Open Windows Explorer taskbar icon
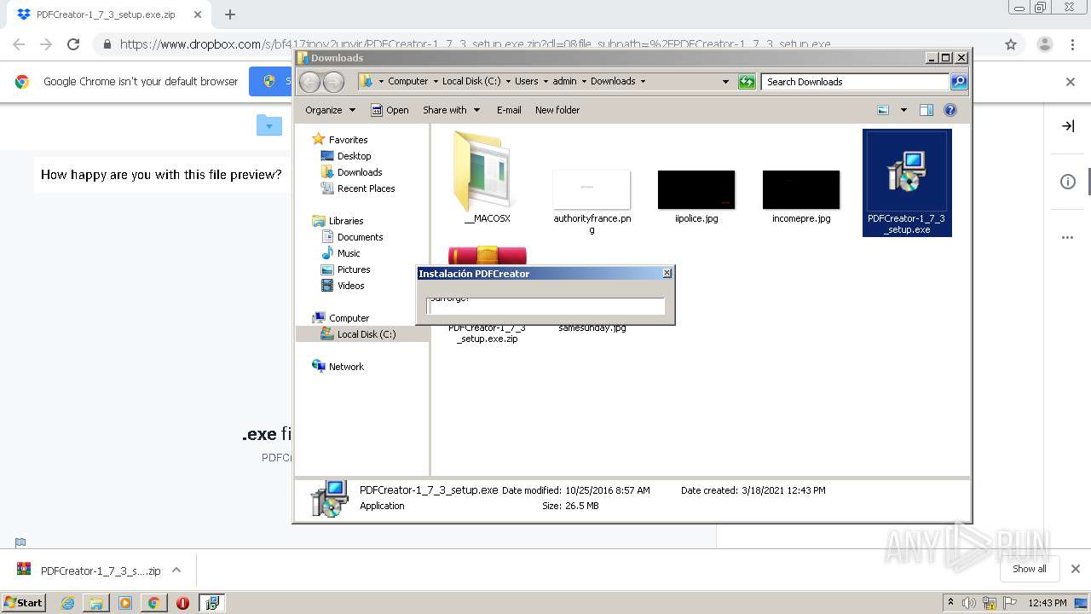 96,603
